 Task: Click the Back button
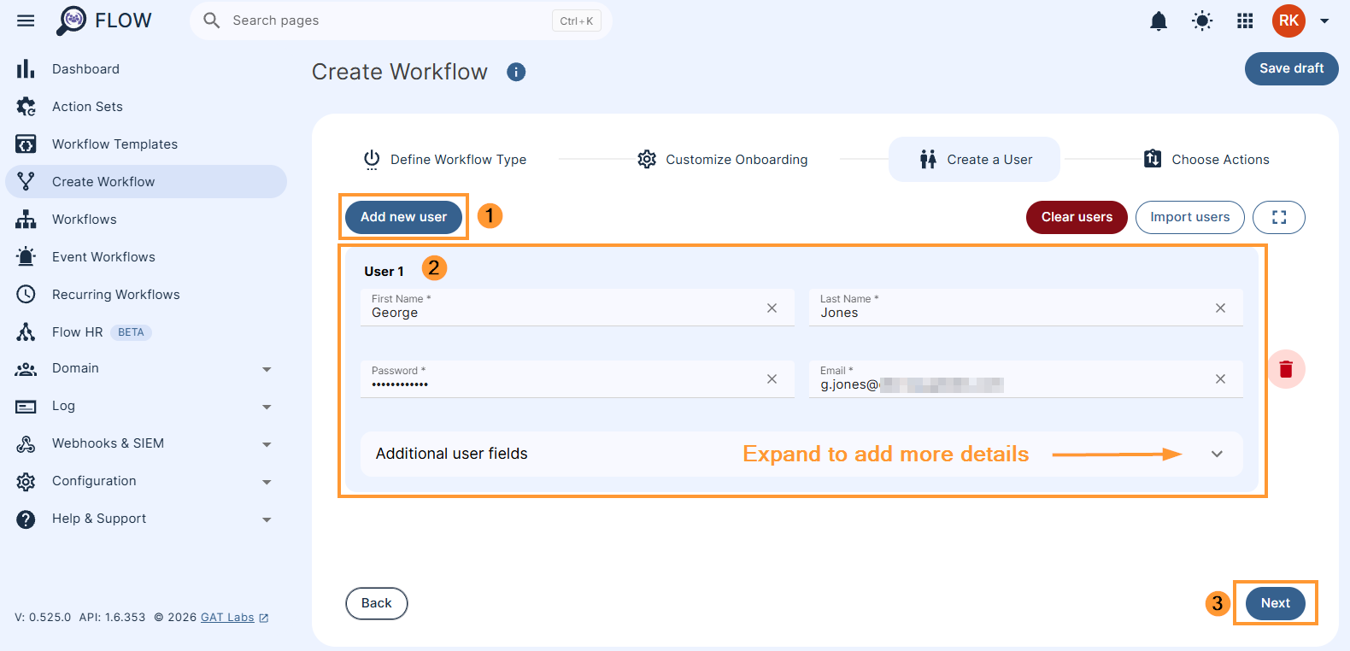click(x=376, y=603)
